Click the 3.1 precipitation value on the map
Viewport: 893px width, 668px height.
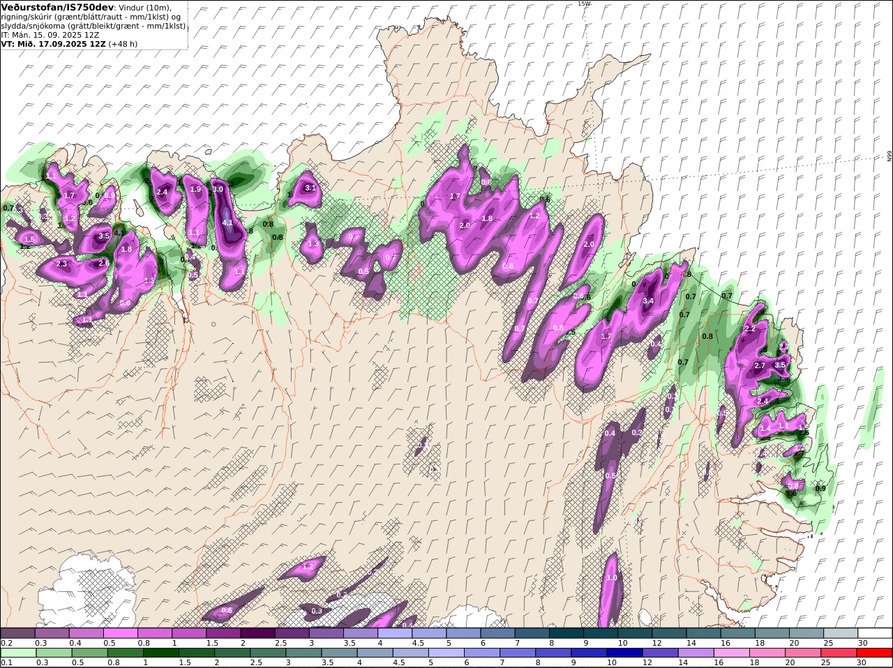point(310,188)
